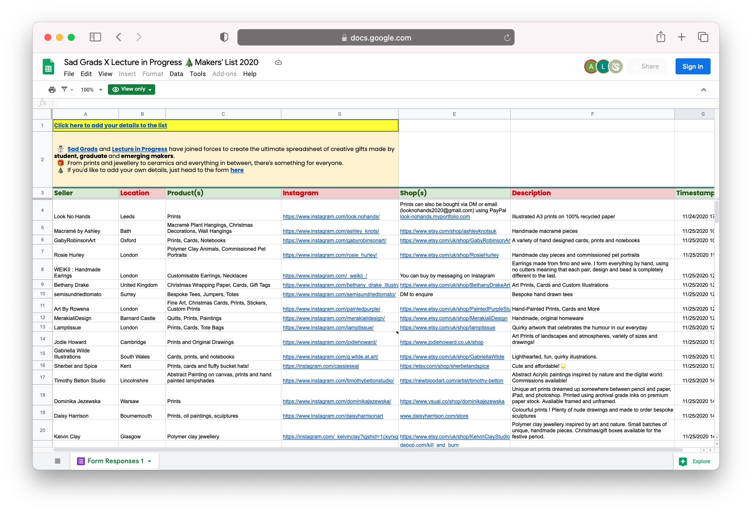Go back with the Safari back arrow
The height and width of the screenshot is (513, 752).
coord(119,37)
